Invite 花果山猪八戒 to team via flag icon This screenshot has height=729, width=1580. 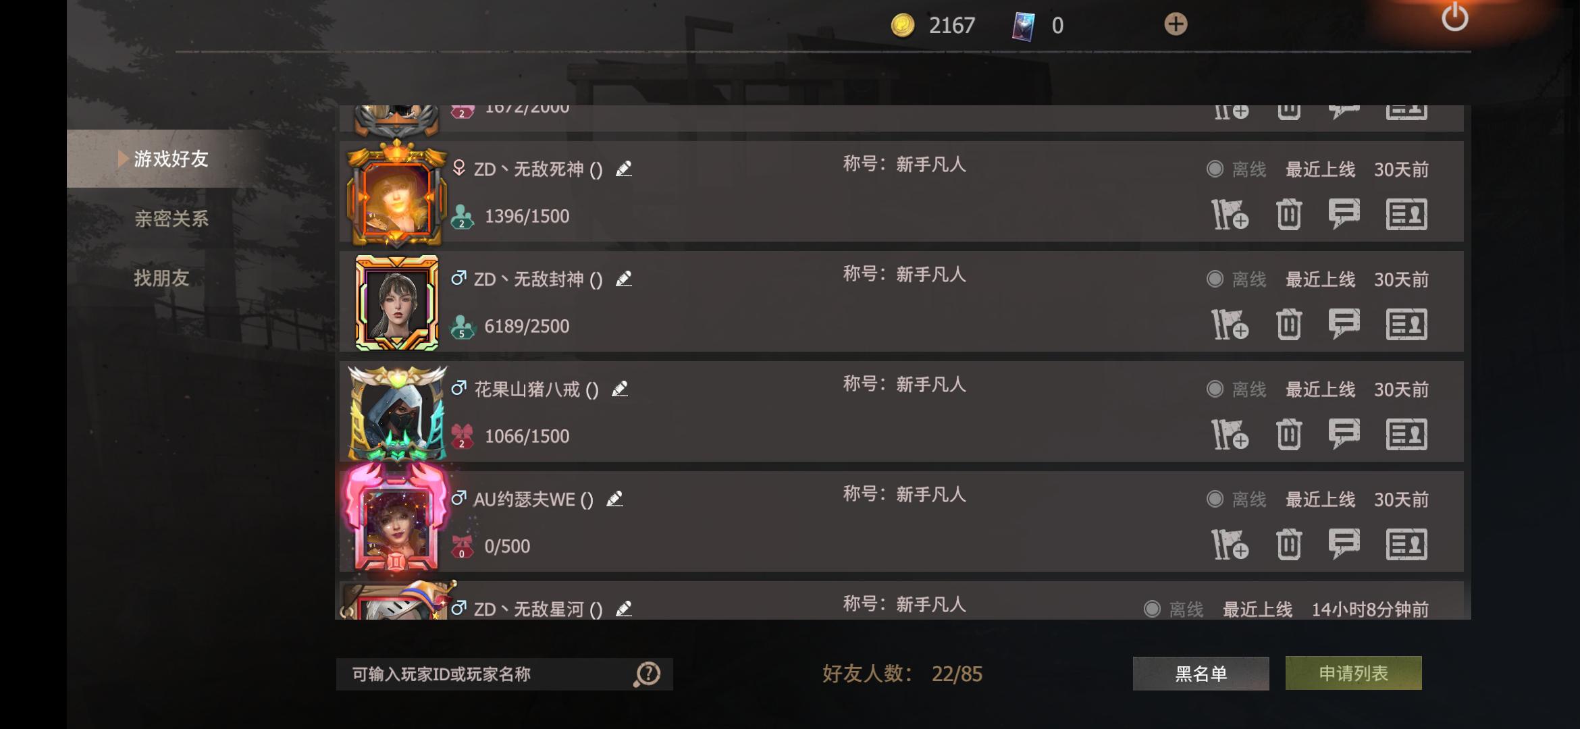[1230, 435]
